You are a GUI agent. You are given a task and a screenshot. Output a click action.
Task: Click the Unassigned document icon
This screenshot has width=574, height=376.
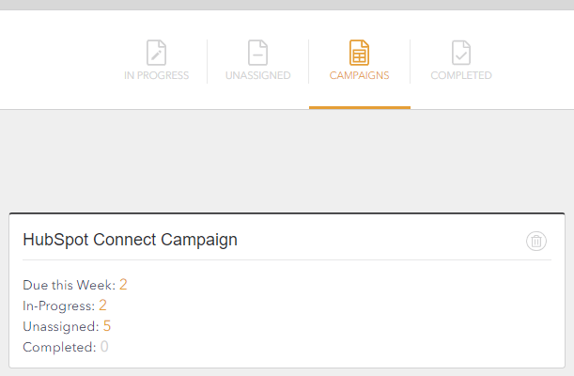point(257,53)
